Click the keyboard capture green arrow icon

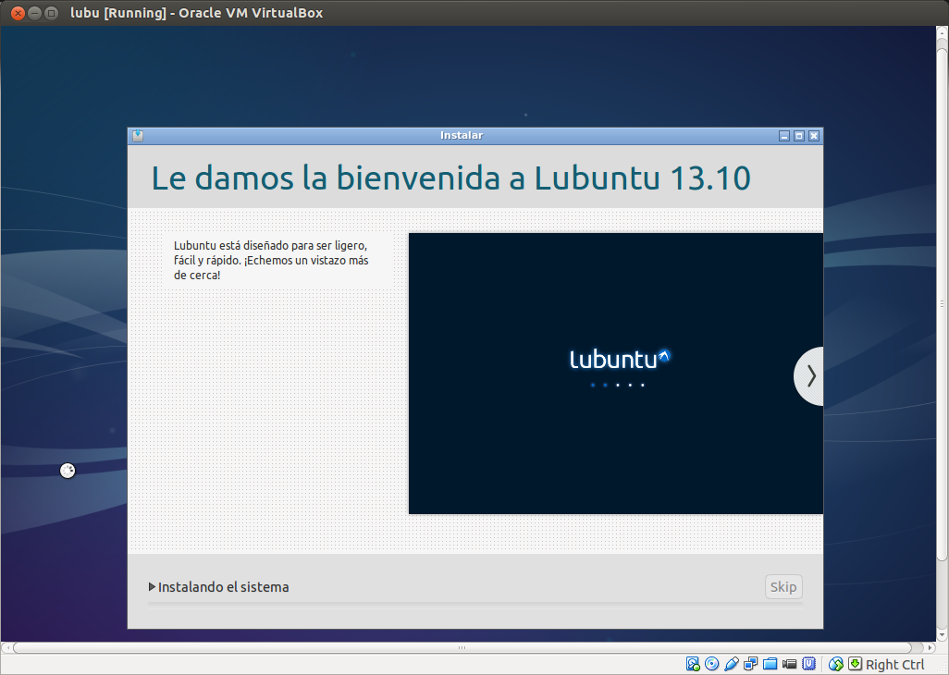pos(855,664)
